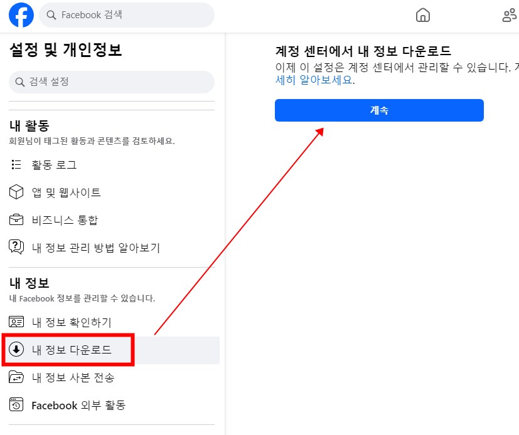Open the Home icon in the top bar
519x435 pixels.
(422, 15)
